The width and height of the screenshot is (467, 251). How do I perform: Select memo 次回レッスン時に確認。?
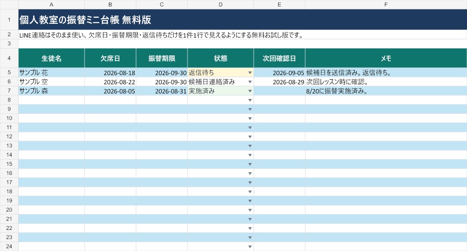tap(386, 82)
